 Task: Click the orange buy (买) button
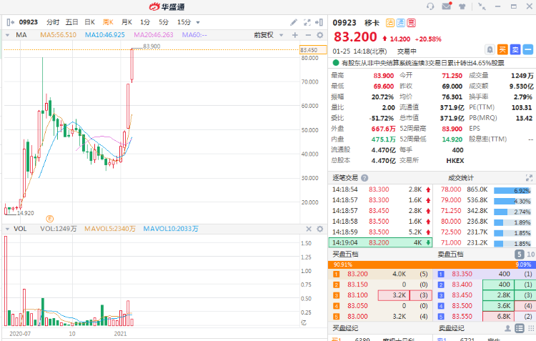502,49
